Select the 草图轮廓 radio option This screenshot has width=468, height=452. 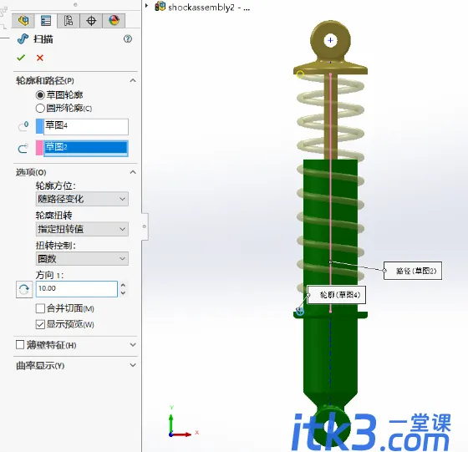coord(40,95)
